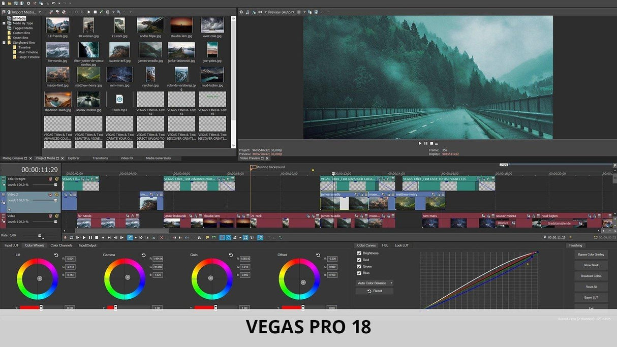The height and width of the screenshot is (347, 617).
Task: Switch to the Color Channels tab
Action: click(61, 245)
